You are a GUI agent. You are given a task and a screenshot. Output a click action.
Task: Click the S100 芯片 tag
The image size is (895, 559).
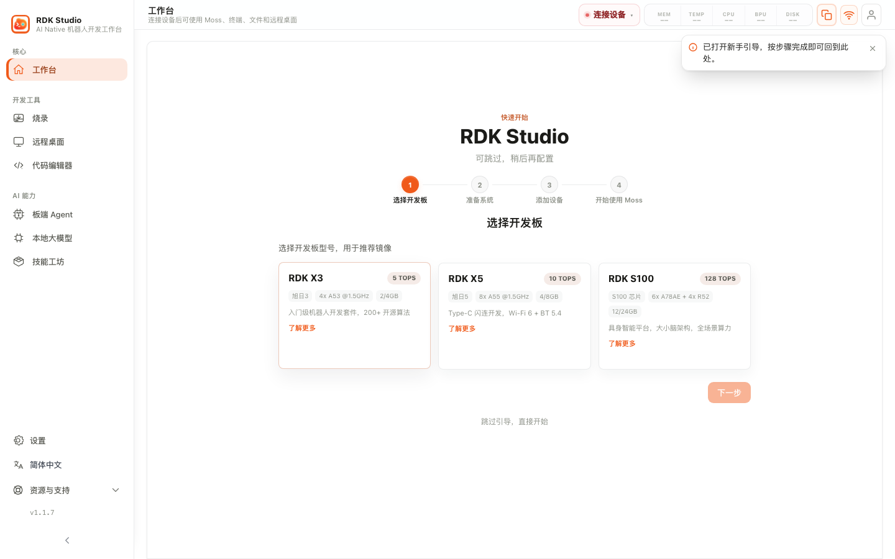tap(626, 297)
